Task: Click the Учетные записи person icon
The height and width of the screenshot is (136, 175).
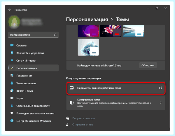Action: point(12,83)
